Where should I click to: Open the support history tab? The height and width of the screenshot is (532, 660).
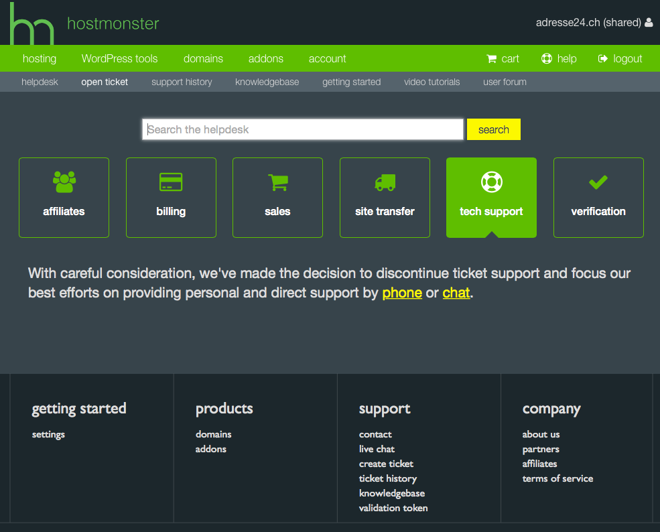(182, 82)
